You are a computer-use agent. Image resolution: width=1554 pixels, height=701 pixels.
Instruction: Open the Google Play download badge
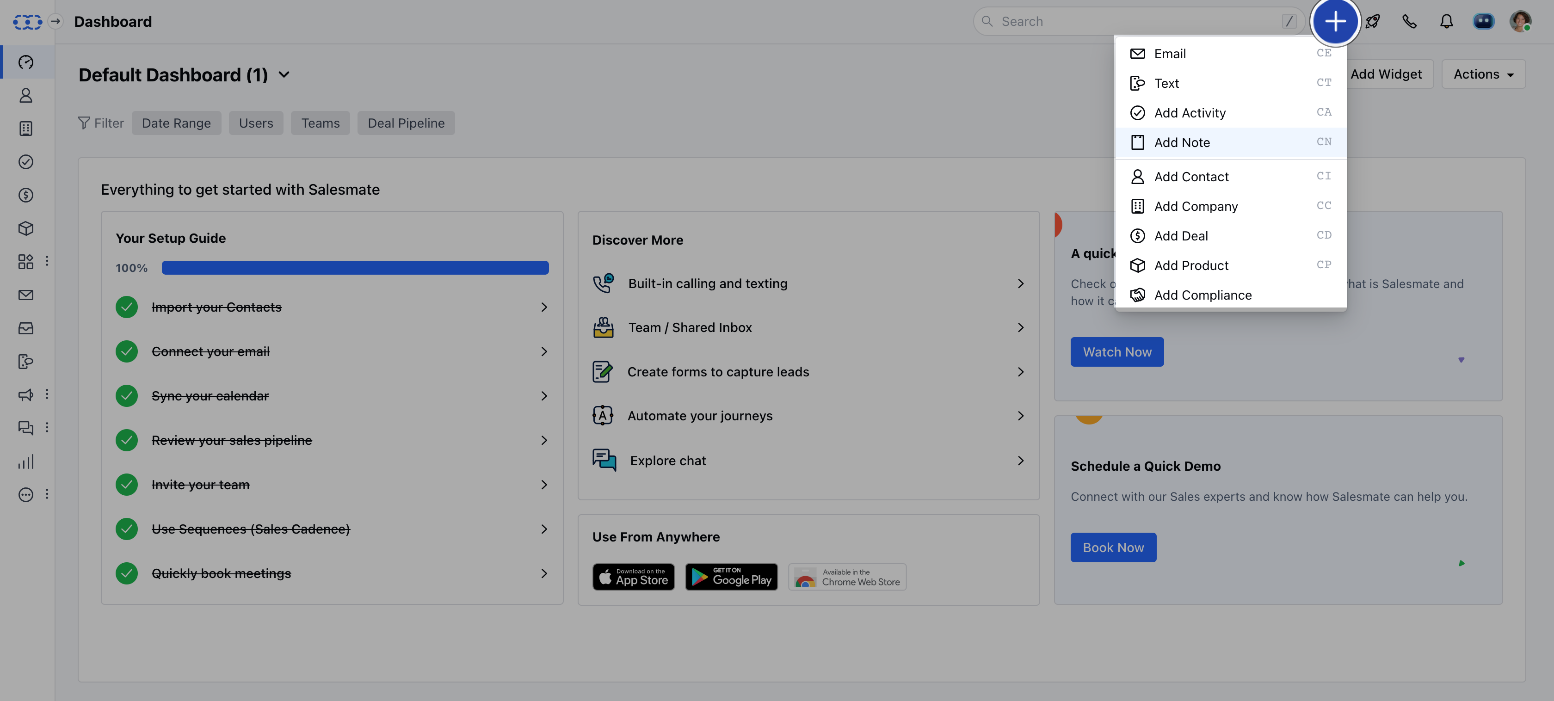(x=731, y=577)
